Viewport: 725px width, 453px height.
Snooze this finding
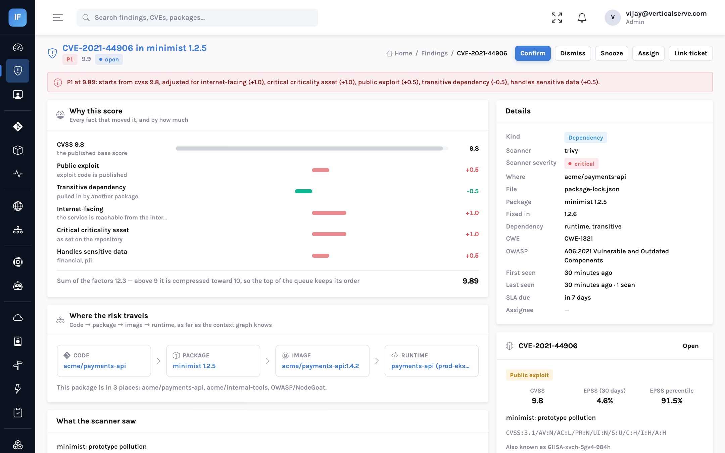coord(612,53)
